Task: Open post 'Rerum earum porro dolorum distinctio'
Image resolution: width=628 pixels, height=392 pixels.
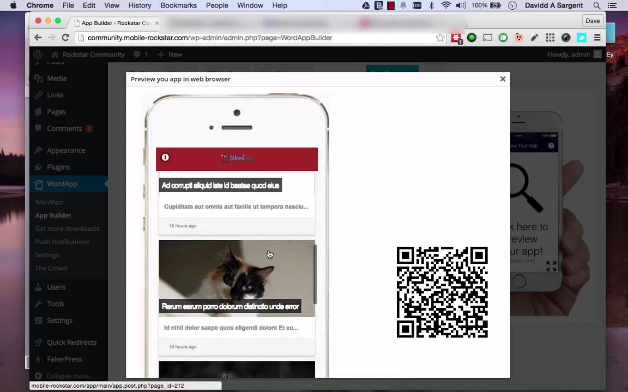Action: click(230, 307)
